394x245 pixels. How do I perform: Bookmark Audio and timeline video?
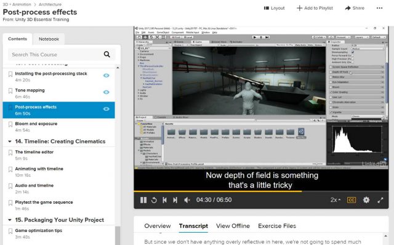(10, 186)
